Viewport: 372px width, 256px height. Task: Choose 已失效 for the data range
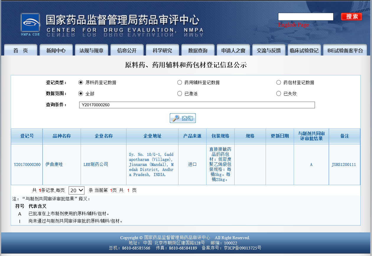(x=279, y=93)
